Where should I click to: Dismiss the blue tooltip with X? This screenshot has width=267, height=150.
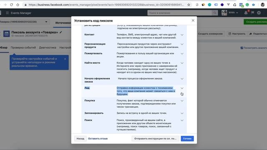pyautogui.click(x=65, y=59)
